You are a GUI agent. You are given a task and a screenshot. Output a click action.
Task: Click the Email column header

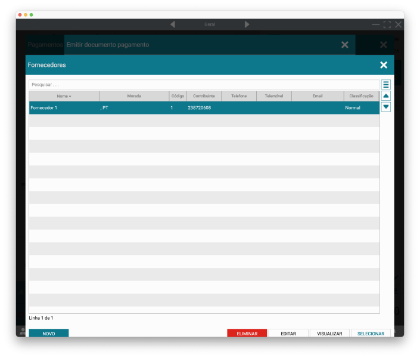(x=318, y=96)
